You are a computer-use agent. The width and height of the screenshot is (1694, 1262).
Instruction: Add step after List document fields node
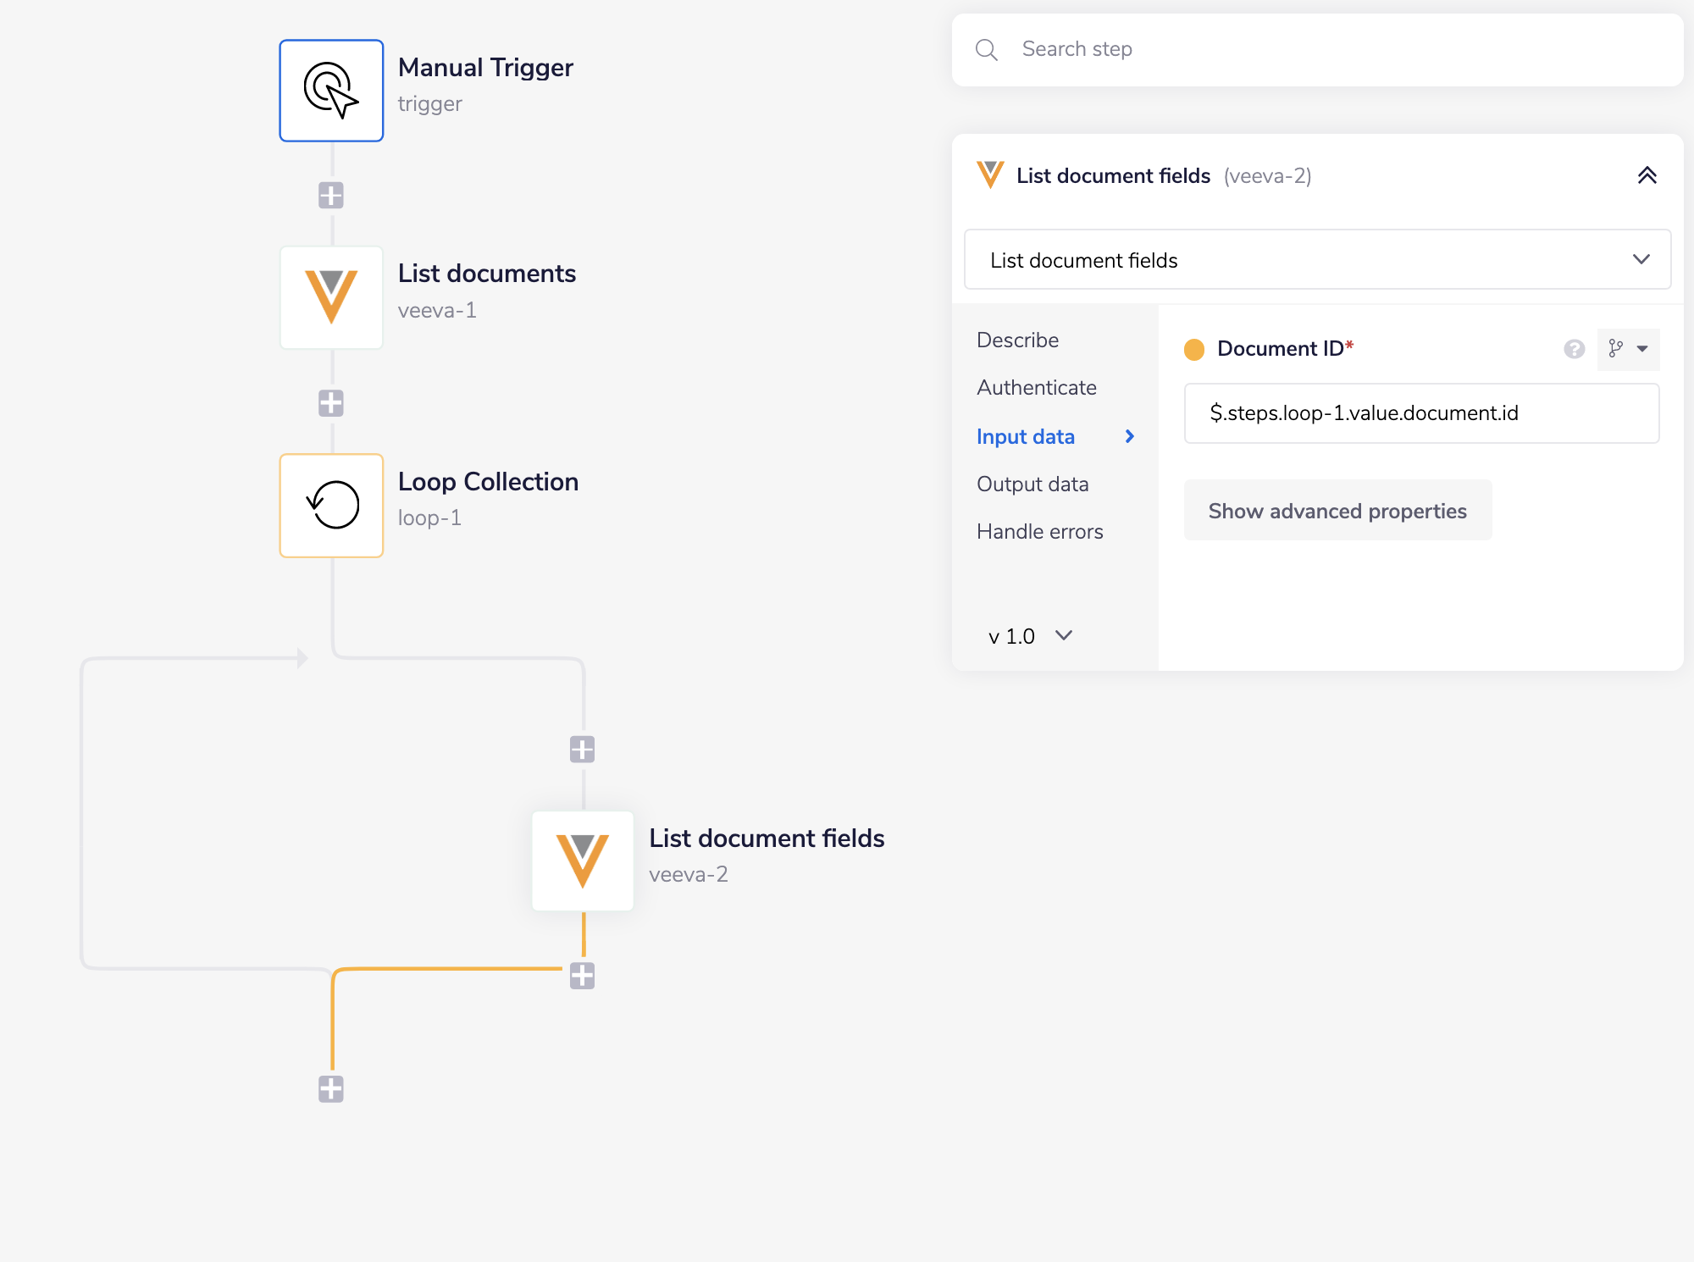[582, 976]
